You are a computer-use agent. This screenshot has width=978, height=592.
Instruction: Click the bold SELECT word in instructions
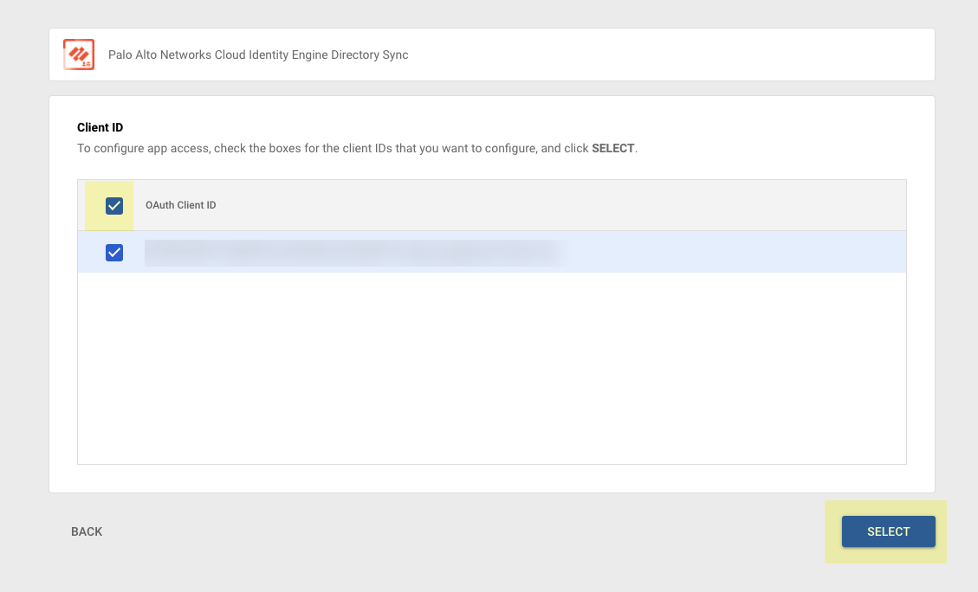[x=612, y=148]
